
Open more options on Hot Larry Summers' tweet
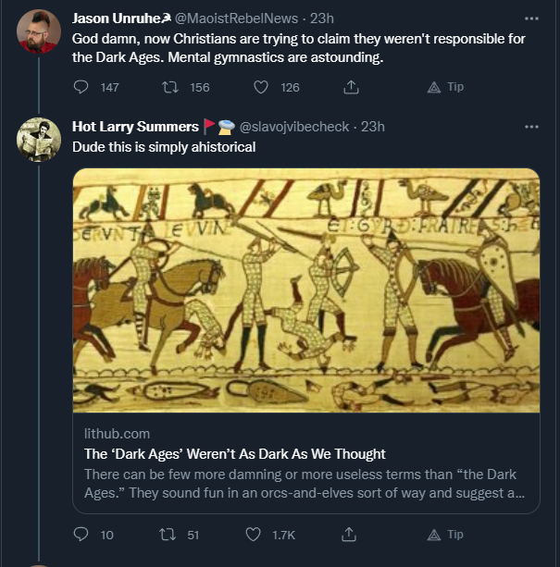pos(531,127)
